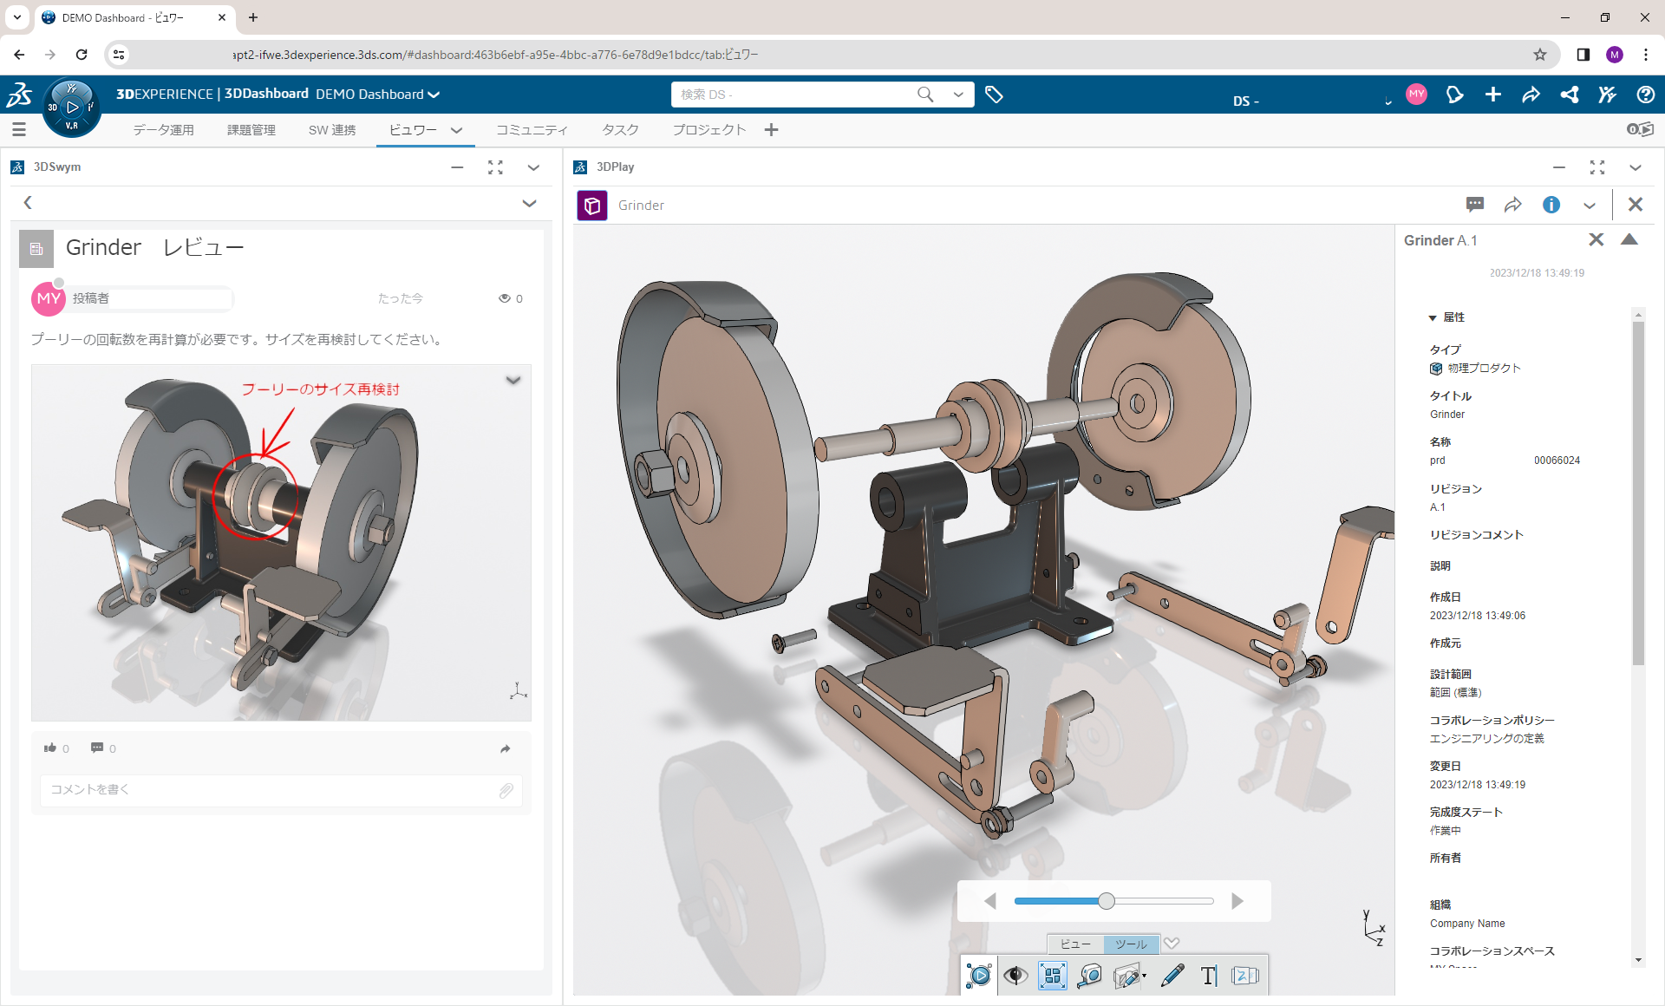Open the search scope dropdown arrow
Viewport: 1665px width, 1006px height.
pyautogui.click(x=958, y=95)
